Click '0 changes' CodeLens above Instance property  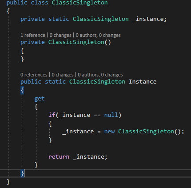(x=63, y=75)
